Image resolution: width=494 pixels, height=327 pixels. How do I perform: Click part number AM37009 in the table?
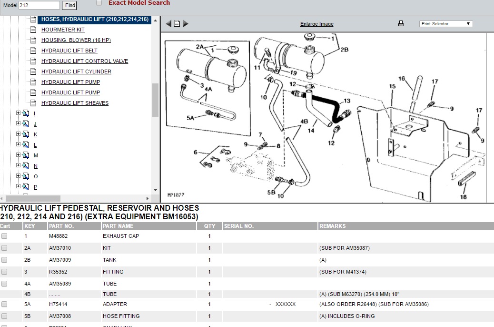[60, 260]
